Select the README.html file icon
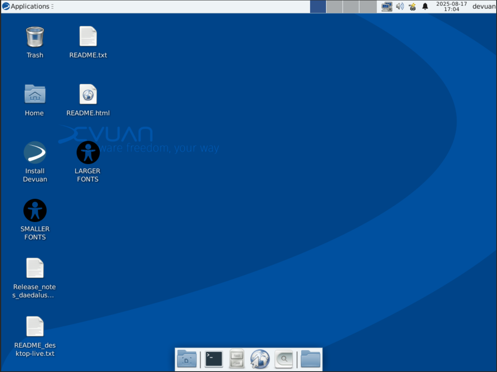497x372 pixels. (x=88, y=95)
